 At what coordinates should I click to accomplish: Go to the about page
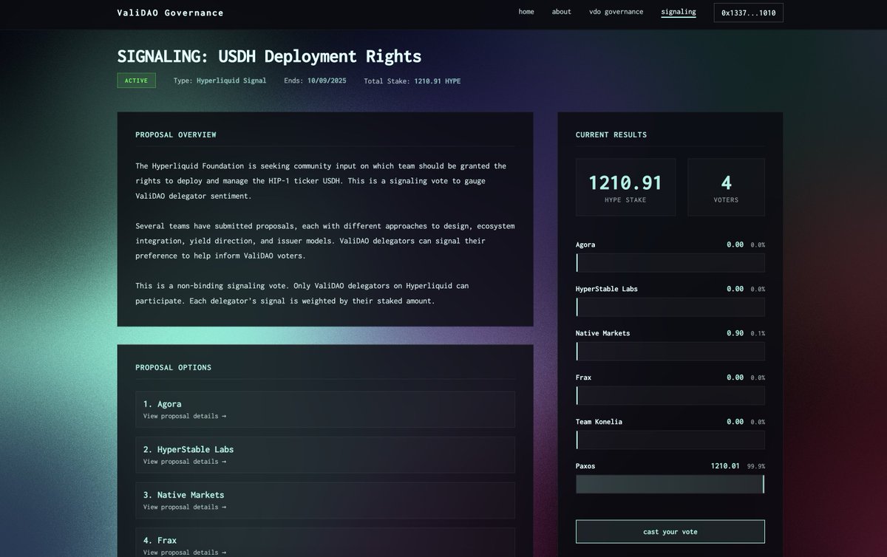click(x=561, y=12)
